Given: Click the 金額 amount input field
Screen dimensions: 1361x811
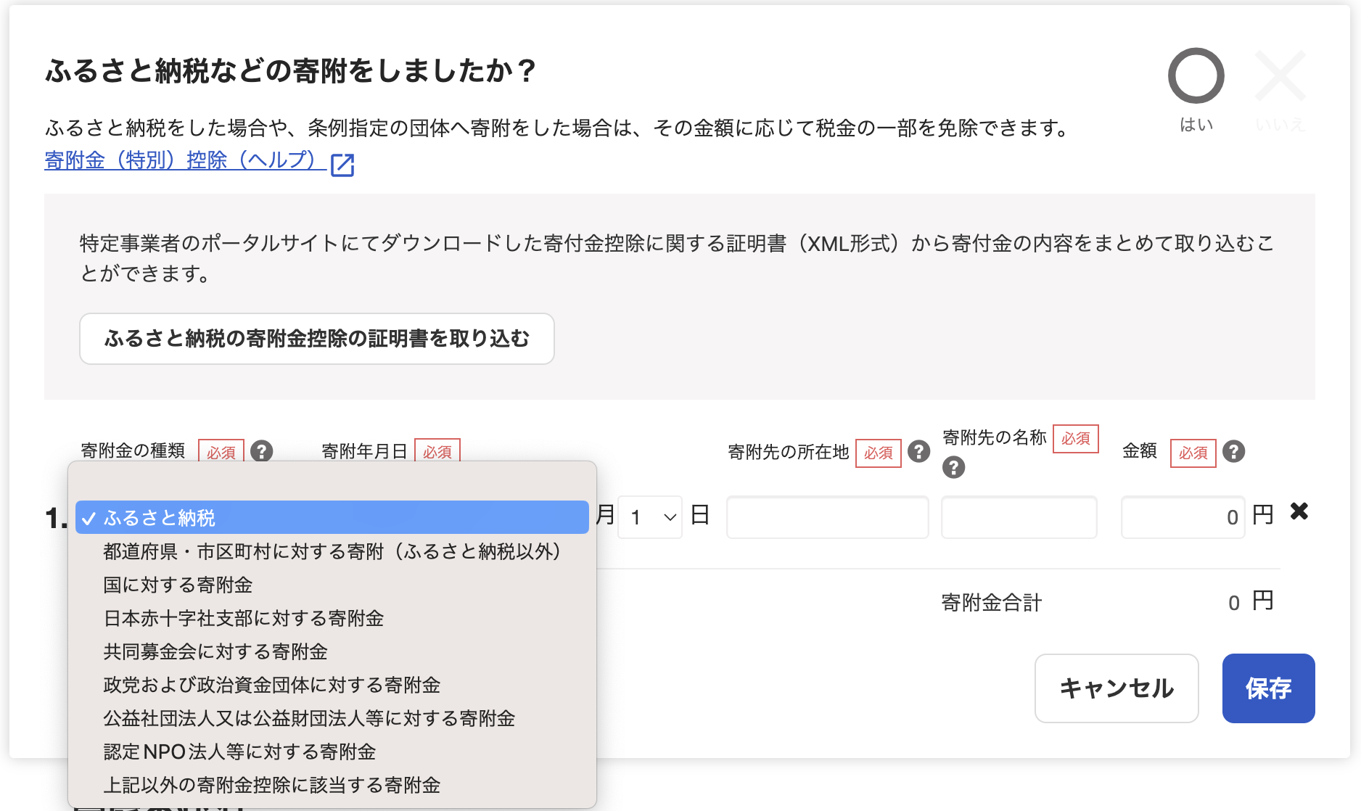Looking at the screenshot, I should [x=1182, y=517].
